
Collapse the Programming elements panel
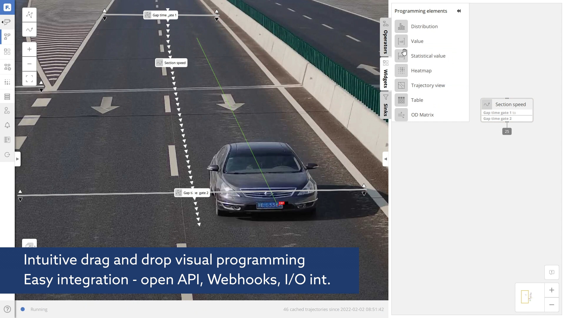(x=459, y=11)
